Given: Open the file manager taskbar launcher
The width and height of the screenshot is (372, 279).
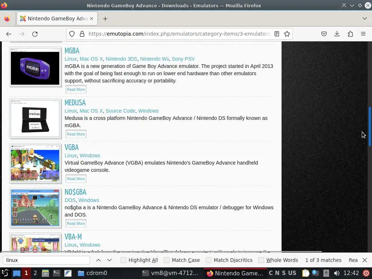Looking at the screenshot, I should pyautogui.click(x=45, y=273).
